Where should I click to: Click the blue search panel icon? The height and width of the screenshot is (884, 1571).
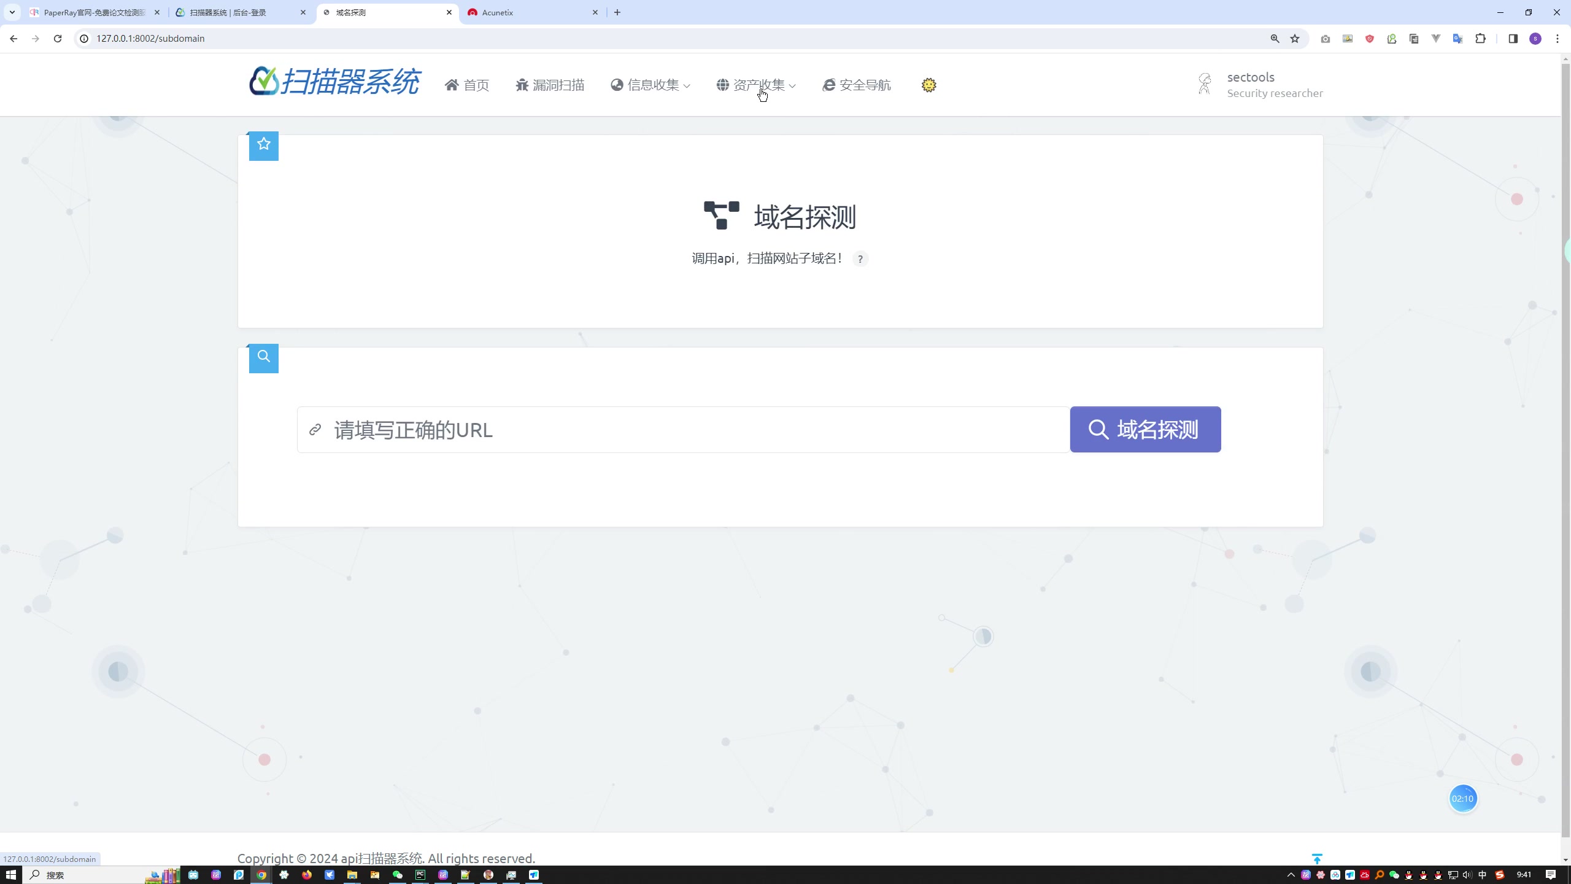tap(264, 357)
